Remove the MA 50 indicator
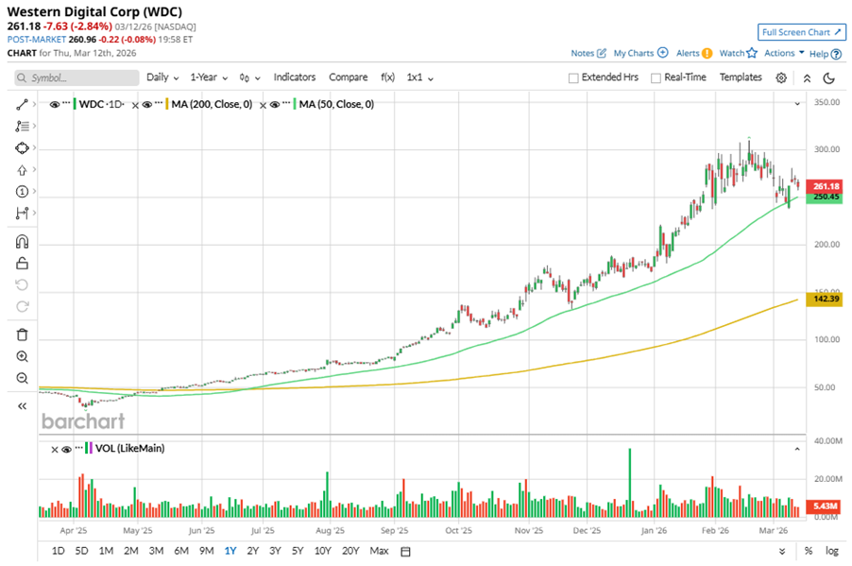Image resolution: width=852 pixels, height=566 pixels. 263,105
